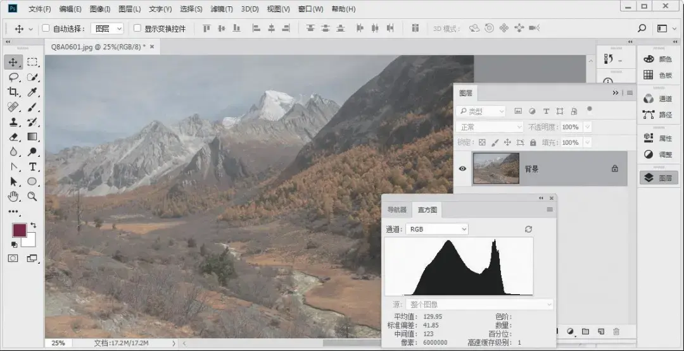
Task: Enable Show Transform Controls checkbox
Action: [x=137, y=28]
